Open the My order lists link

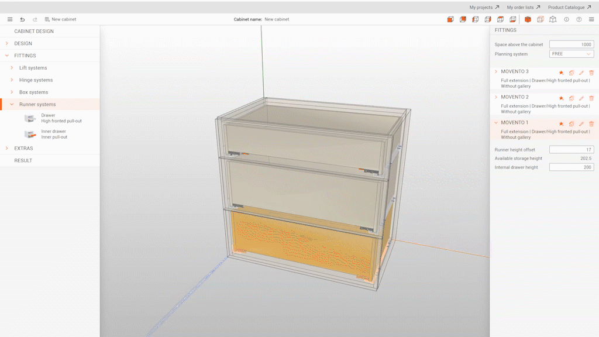coord(519,8)
